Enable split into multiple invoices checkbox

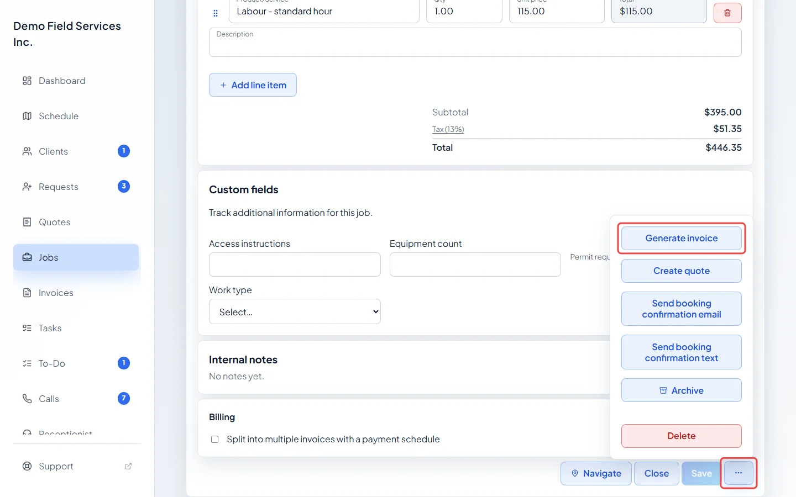pyautogui.click(x=214, y=440)
